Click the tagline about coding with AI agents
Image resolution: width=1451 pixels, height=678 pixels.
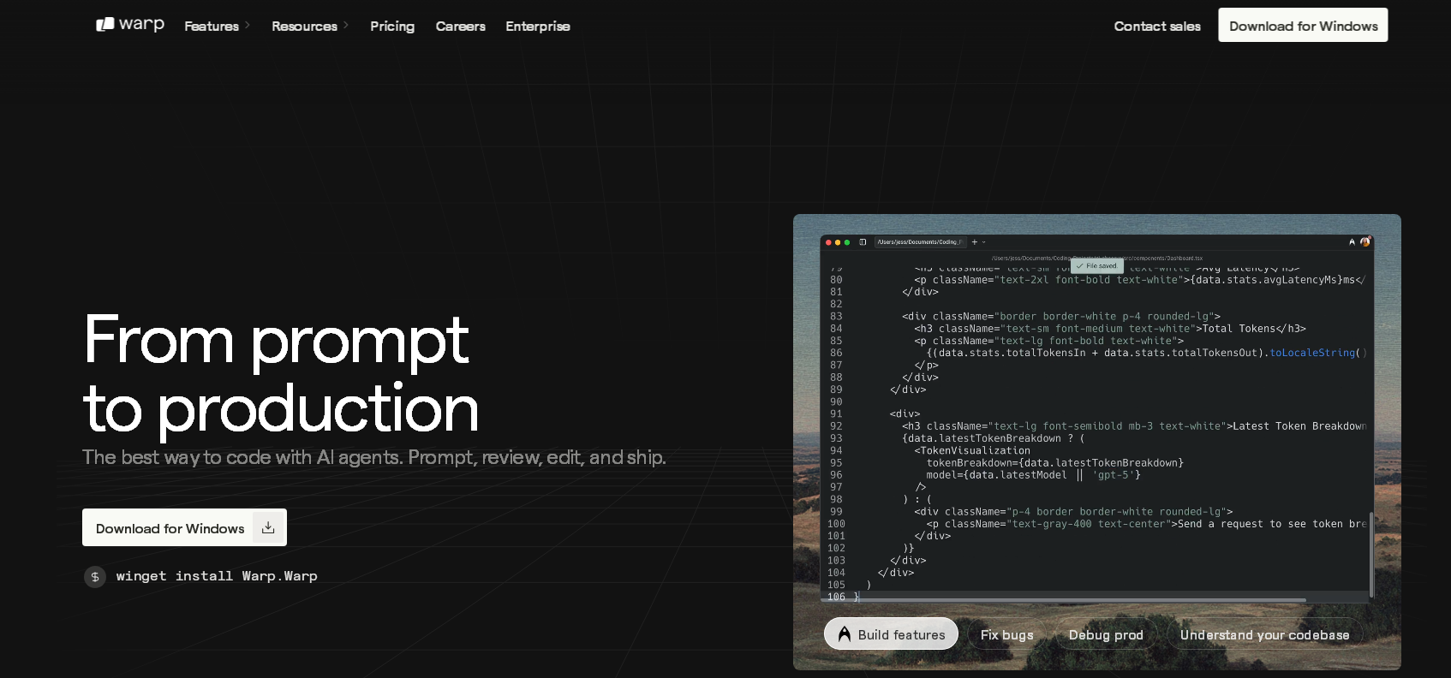point(373,457)
